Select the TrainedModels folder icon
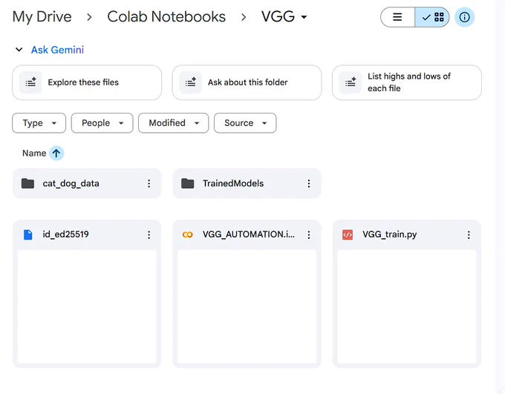Viewport: 505px width, 394px height. [187, 183]
